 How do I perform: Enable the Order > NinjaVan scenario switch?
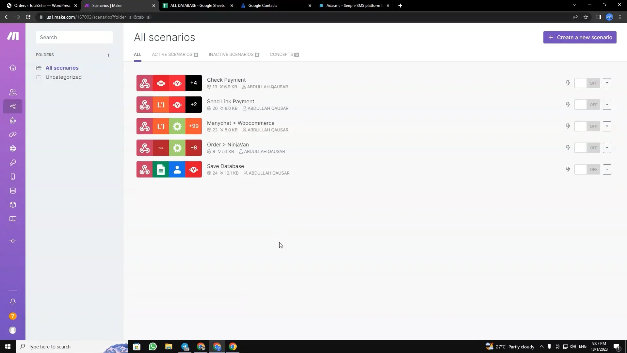[587, 148]
